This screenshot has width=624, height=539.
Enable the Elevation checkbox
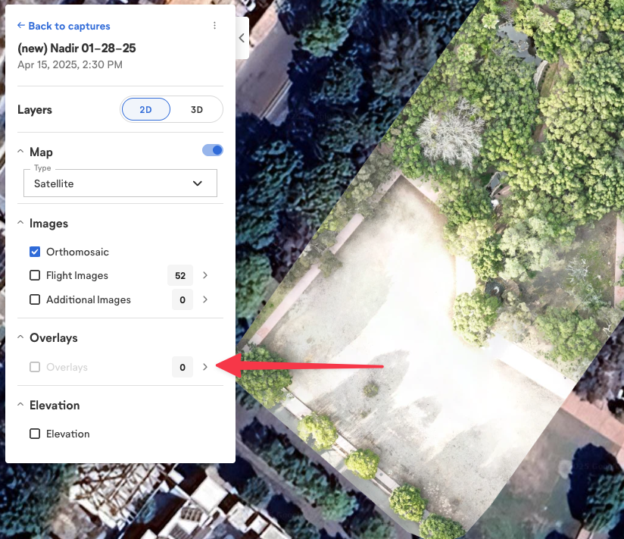(34, 434)
